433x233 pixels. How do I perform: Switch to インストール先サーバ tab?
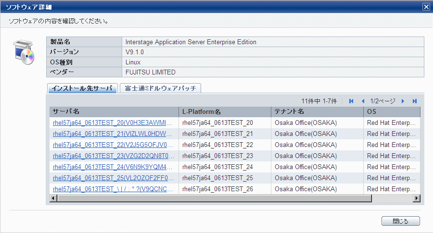coord(82,88)
